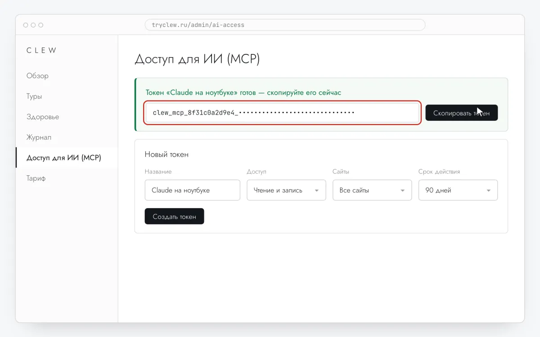Select Журнал in the sidebar
Viewport: 540px width, 337px height.
coord(67,137)
